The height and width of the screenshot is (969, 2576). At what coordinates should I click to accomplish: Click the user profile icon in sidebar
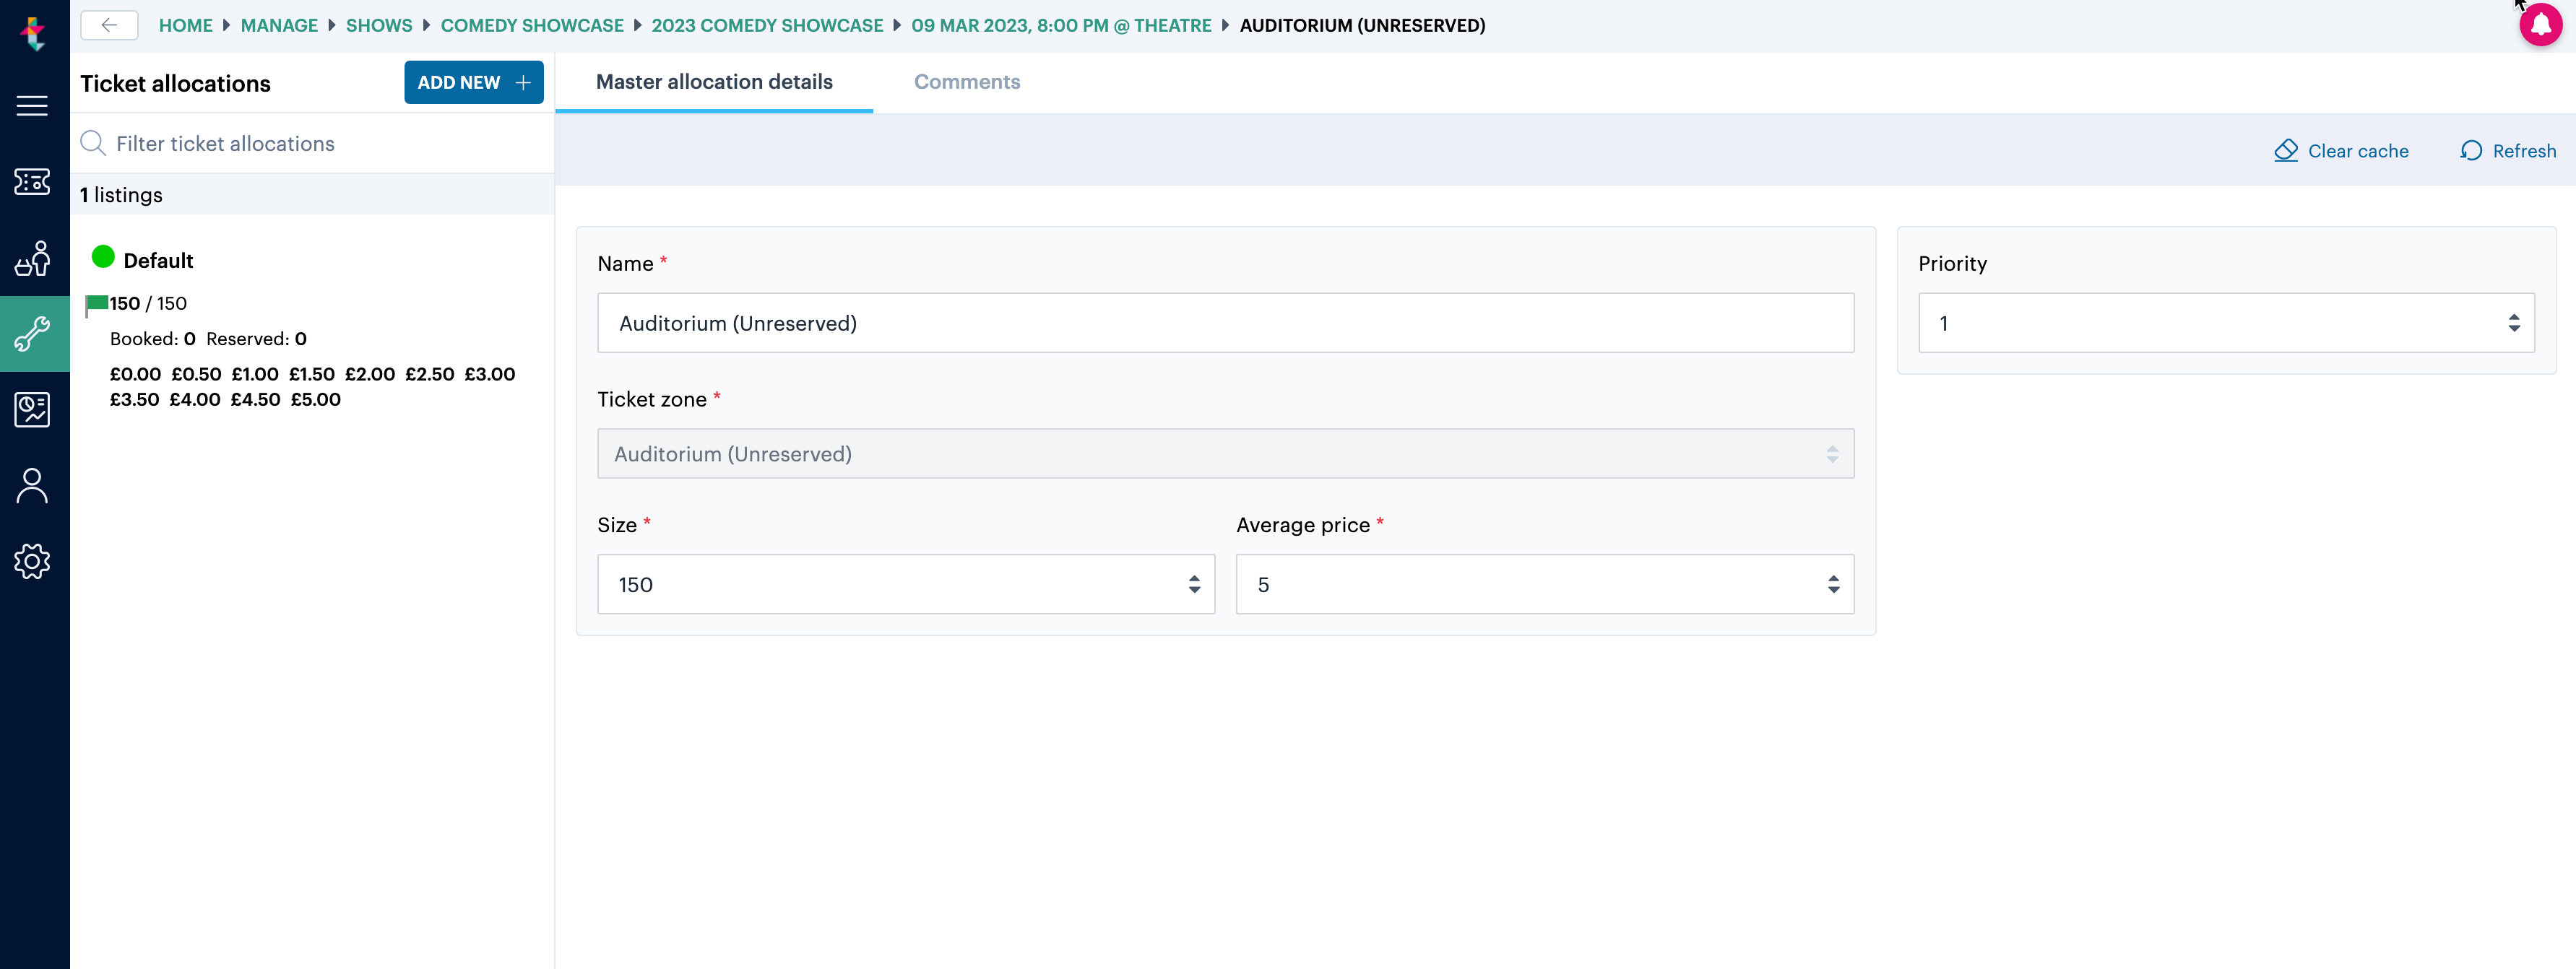32,486
